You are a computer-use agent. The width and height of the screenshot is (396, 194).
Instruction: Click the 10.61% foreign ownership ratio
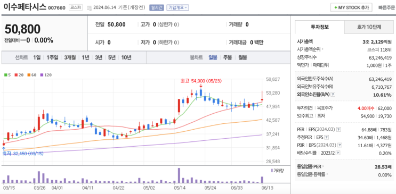pyautogui.click(x=383, y=95)
